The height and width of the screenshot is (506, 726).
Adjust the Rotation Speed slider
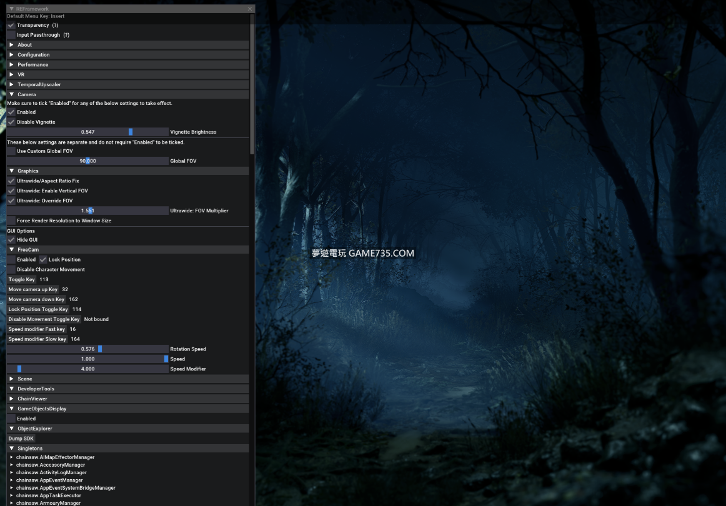[87, 349]
